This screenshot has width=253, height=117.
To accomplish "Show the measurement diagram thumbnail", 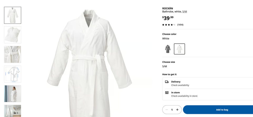I will (x=13, y=74).
